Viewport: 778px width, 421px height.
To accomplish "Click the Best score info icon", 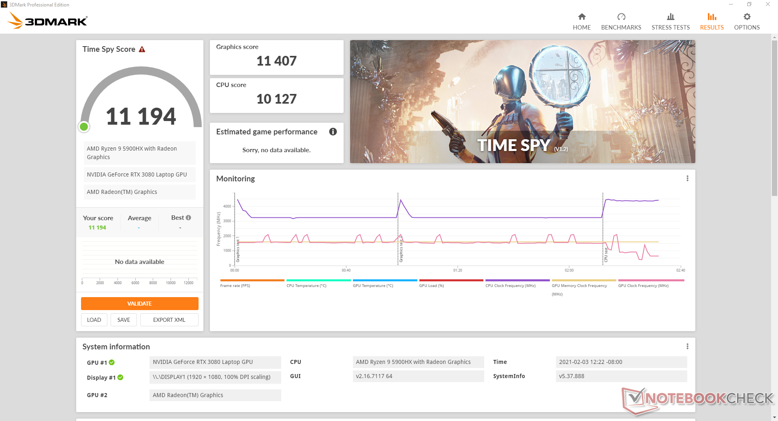I will 188,218.
